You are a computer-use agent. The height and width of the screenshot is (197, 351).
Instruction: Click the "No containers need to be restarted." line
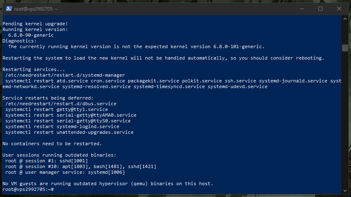tap(52, 144)
